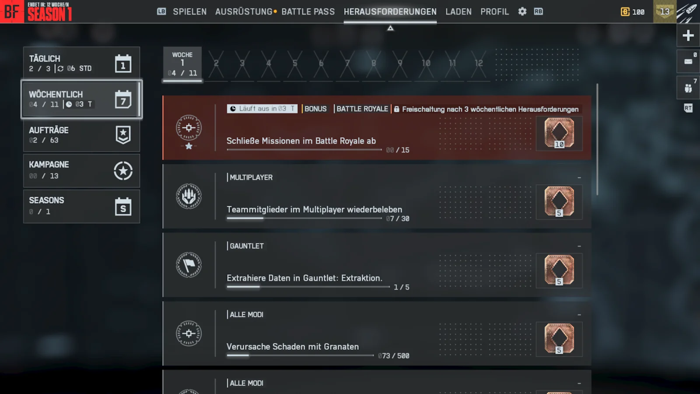
Task: Click the BATTLE ROYALE tag
Action: tap(362, 109)
